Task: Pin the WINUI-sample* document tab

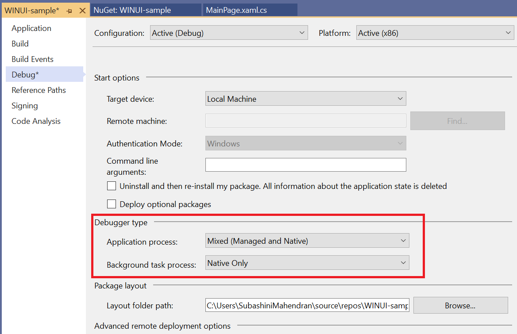Action: click(69, 10)
